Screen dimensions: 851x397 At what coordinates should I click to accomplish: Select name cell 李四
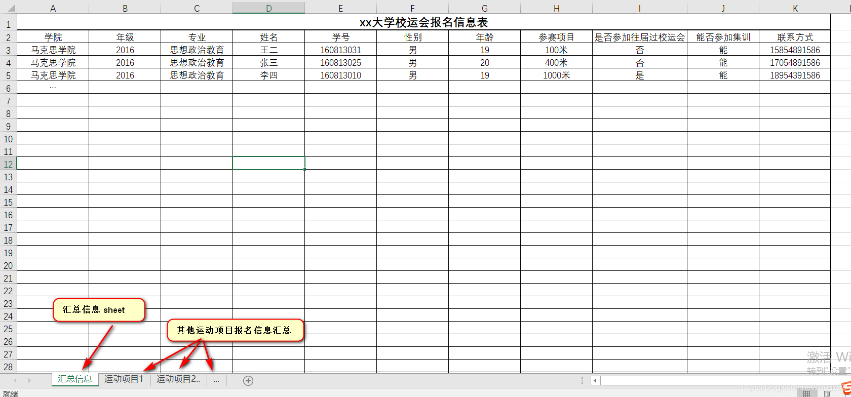(269, 75)
